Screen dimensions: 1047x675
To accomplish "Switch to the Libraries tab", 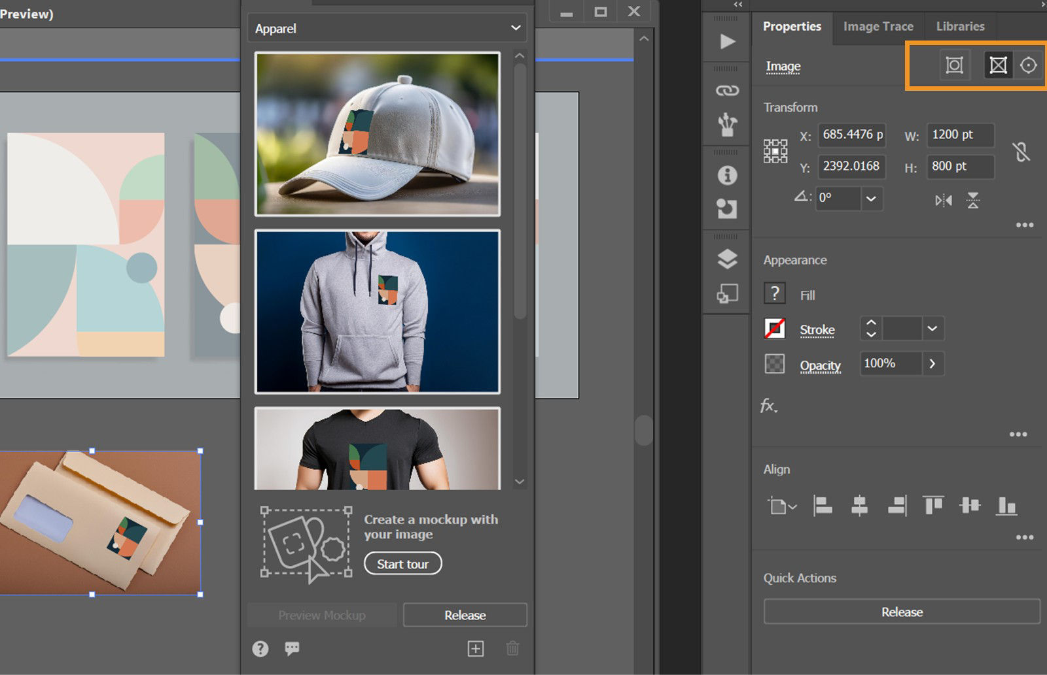I will point(959,26).
